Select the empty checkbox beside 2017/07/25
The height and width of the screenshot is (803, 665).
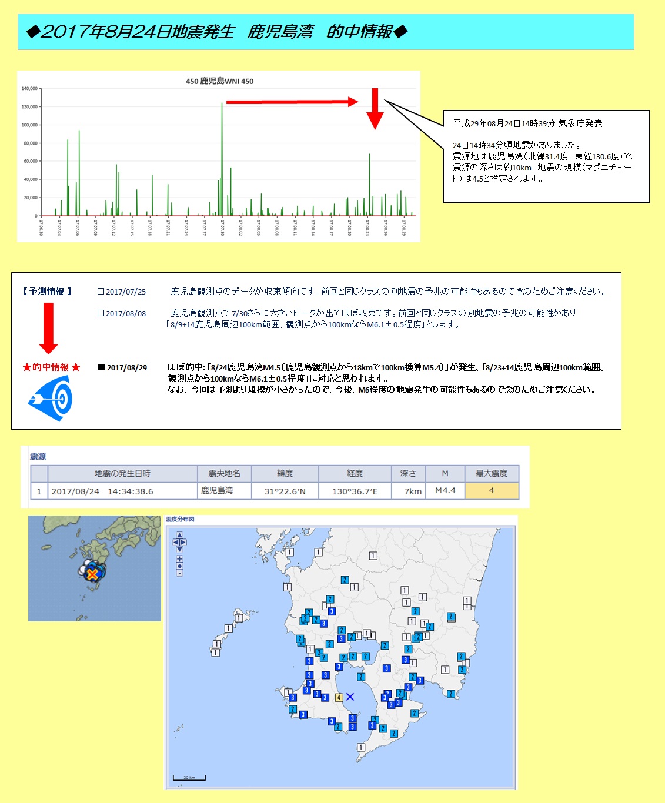click(x=101, y=292)
